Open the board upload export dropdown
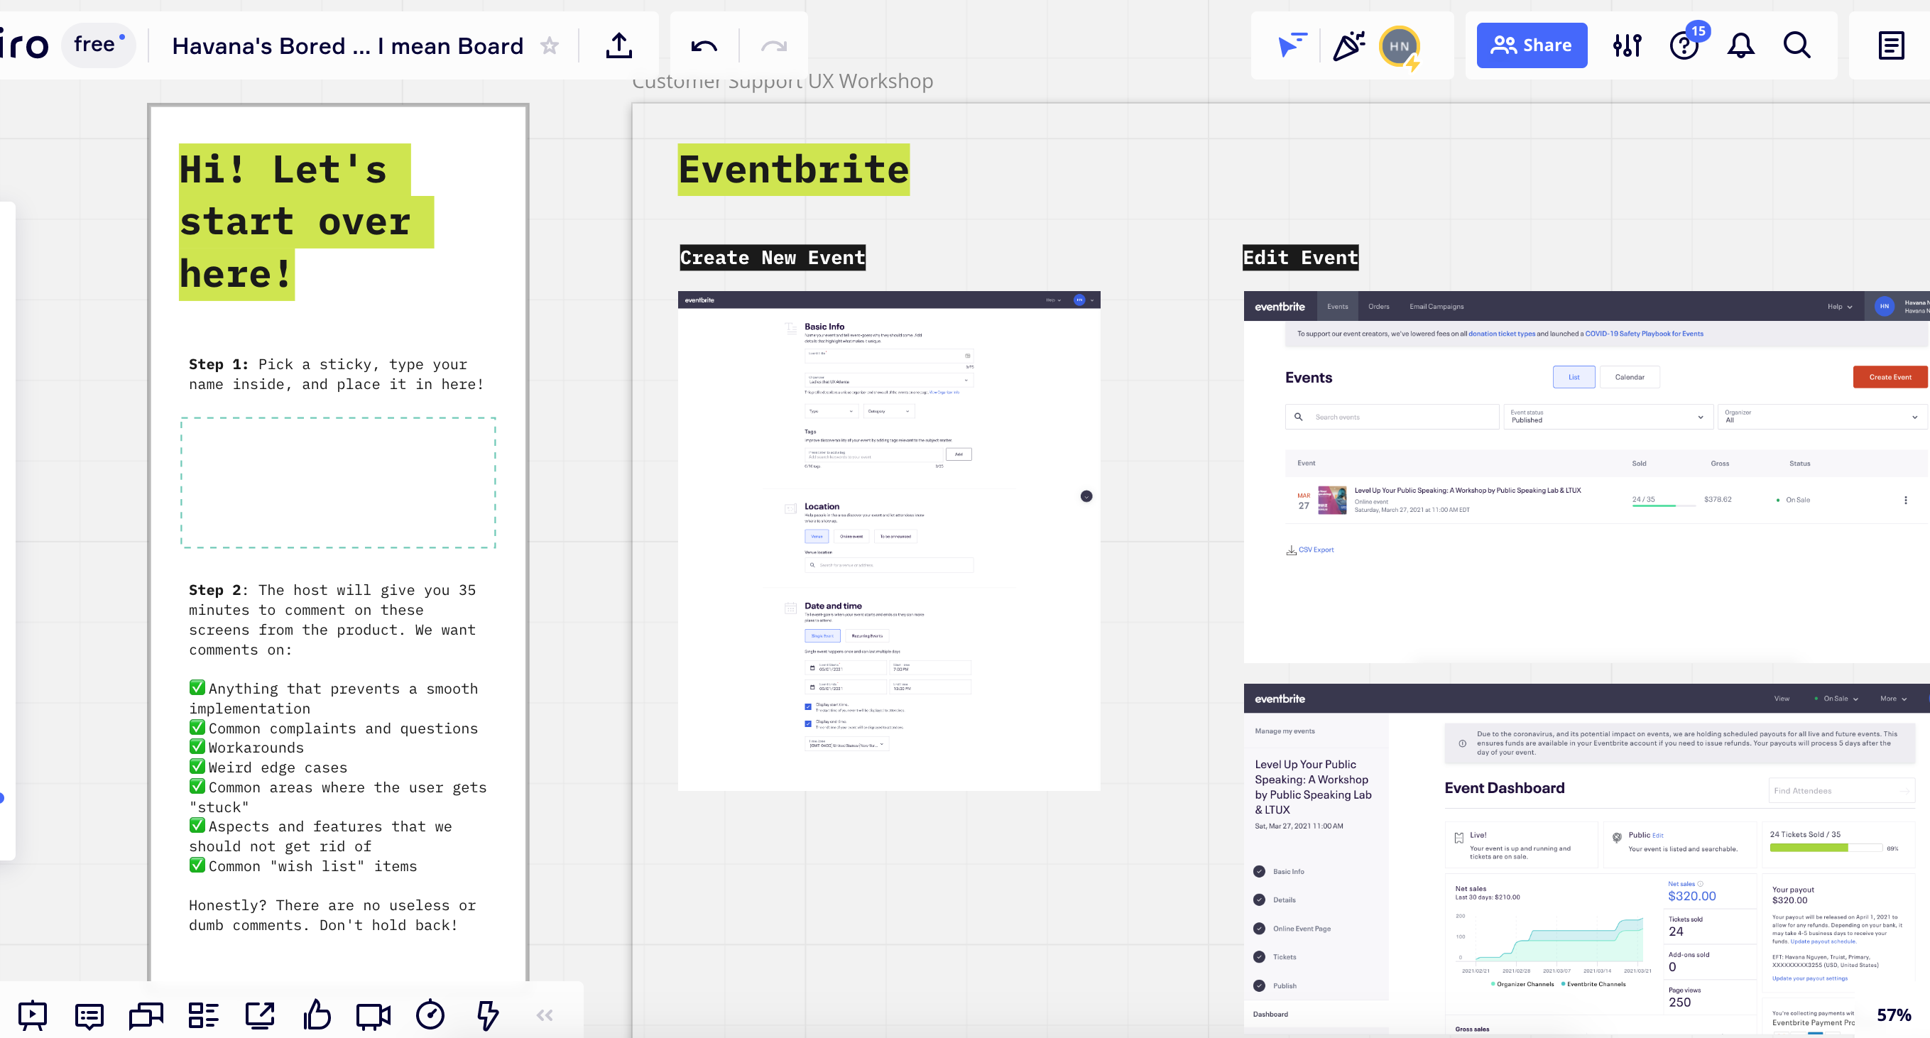Image resolution: width=1930 pixels, height=1038 pixels. (618, 45)
